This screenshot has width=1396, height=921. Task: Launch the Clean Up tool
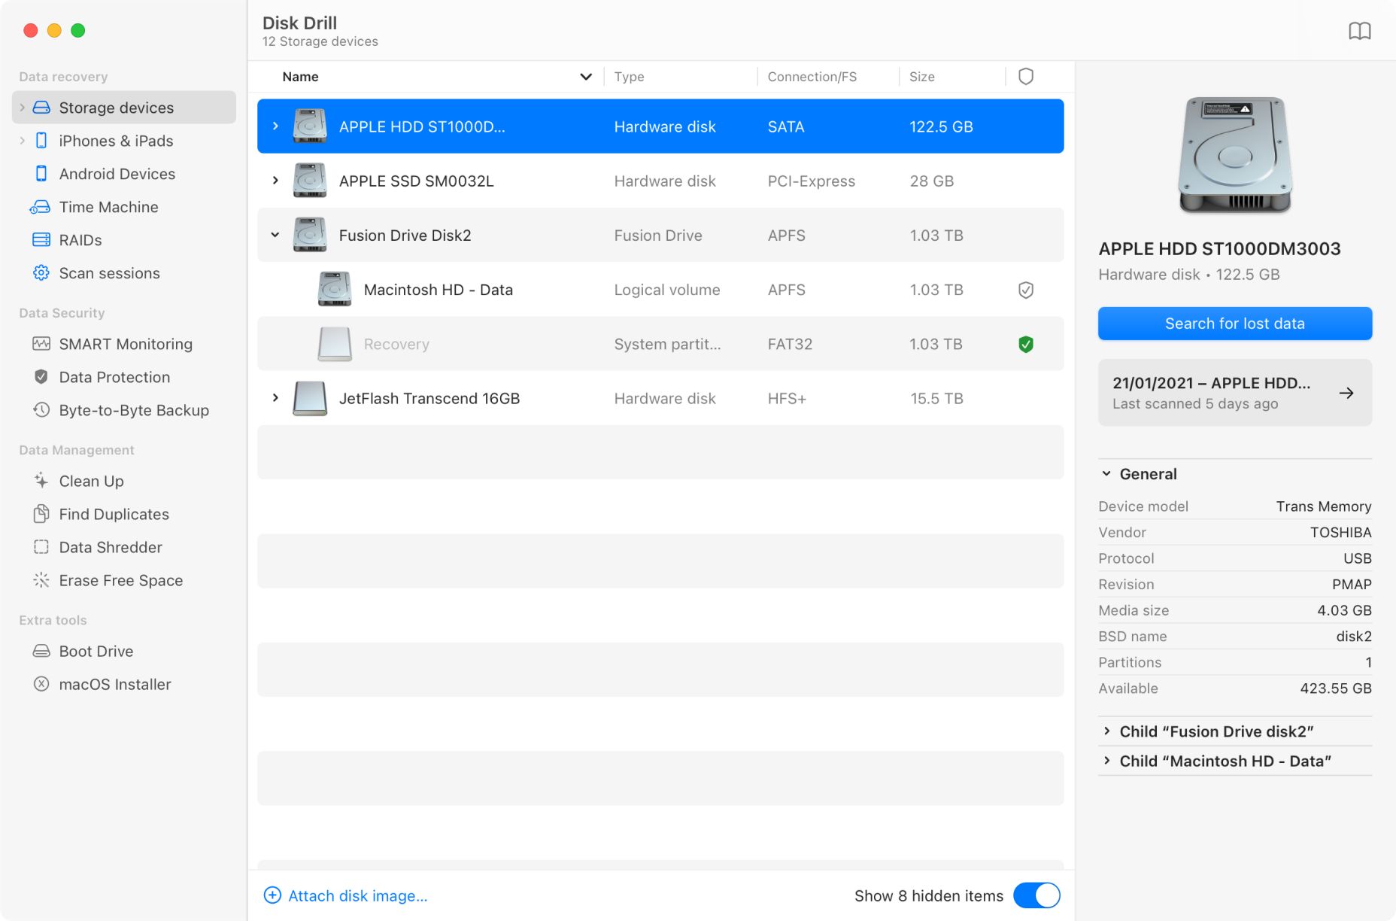click(x=90, y=481)
